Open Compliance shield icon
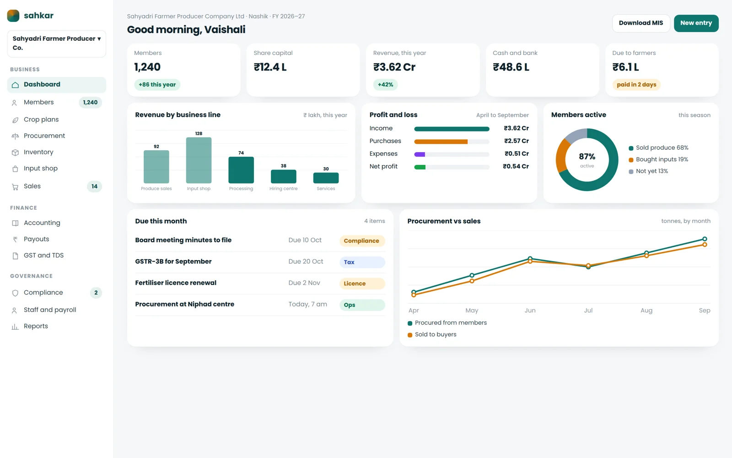 [x=15, y=293]
